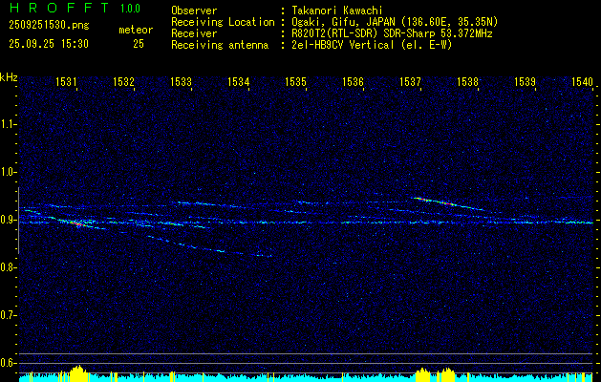This screenshot has height=382, width=601.
Task: Click the 1534 time axis marker
Action: tap(239, 82)
